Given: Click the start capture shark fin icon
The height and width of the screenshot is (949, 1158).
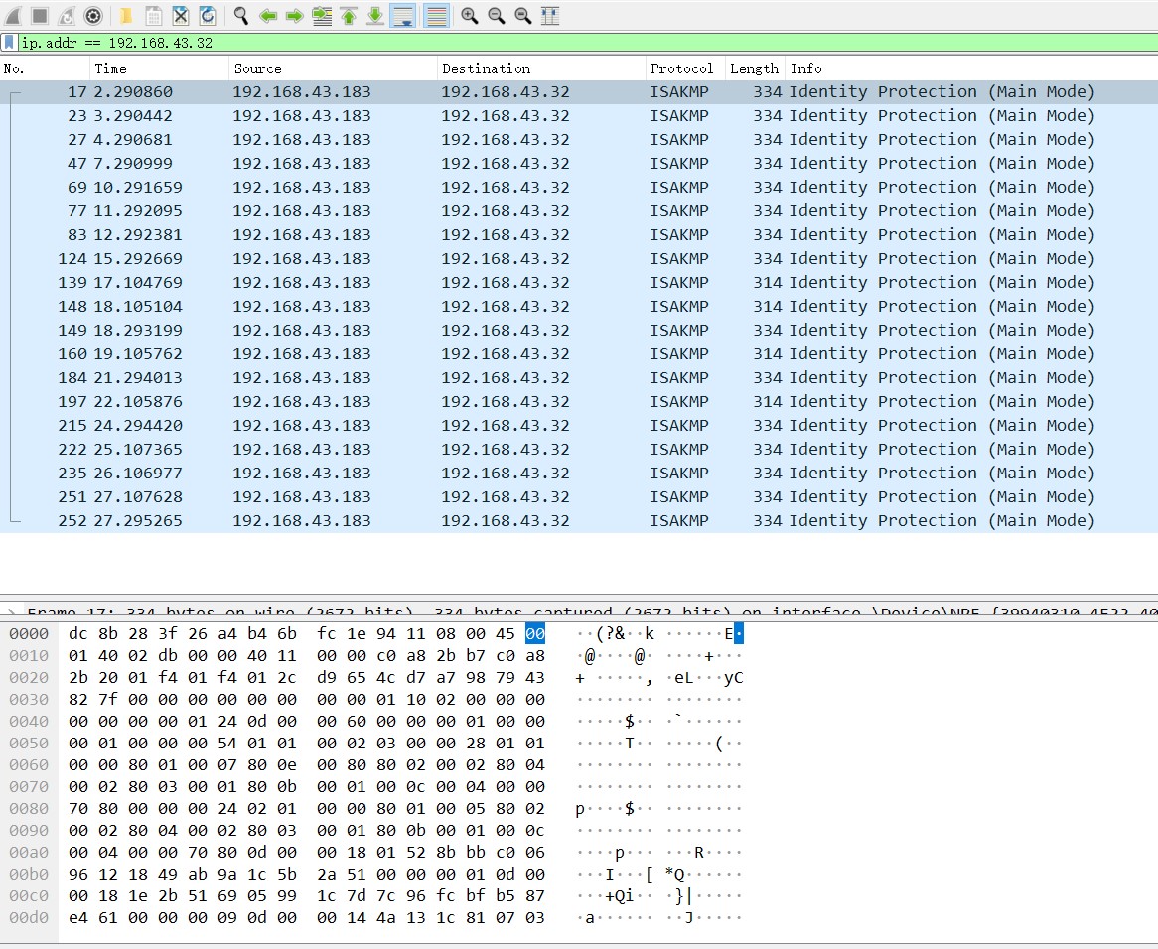Looking at the screenshot, I should click(13, 16).
